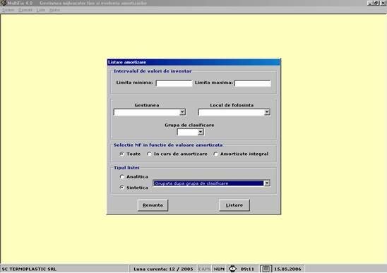Open the Liste menu

click(x=41, y=10)
